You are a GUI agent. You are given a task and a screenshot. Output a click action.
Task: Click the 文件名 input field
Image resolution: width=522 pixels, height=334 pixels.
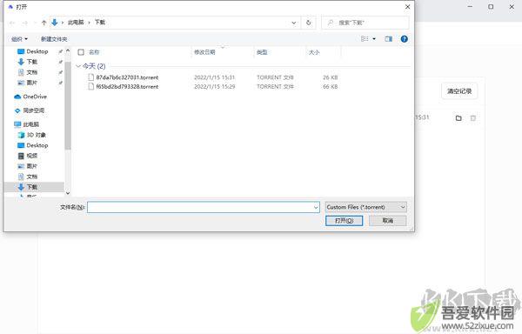[204, 207]
